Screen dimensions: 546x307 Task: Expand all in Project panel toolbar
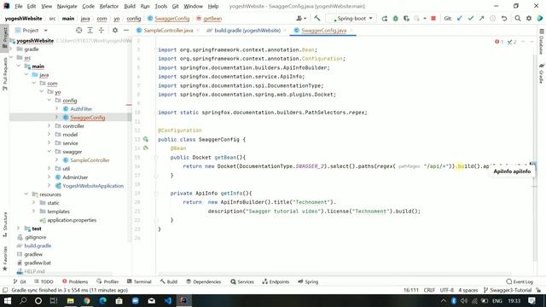click(x=90, y=31)
